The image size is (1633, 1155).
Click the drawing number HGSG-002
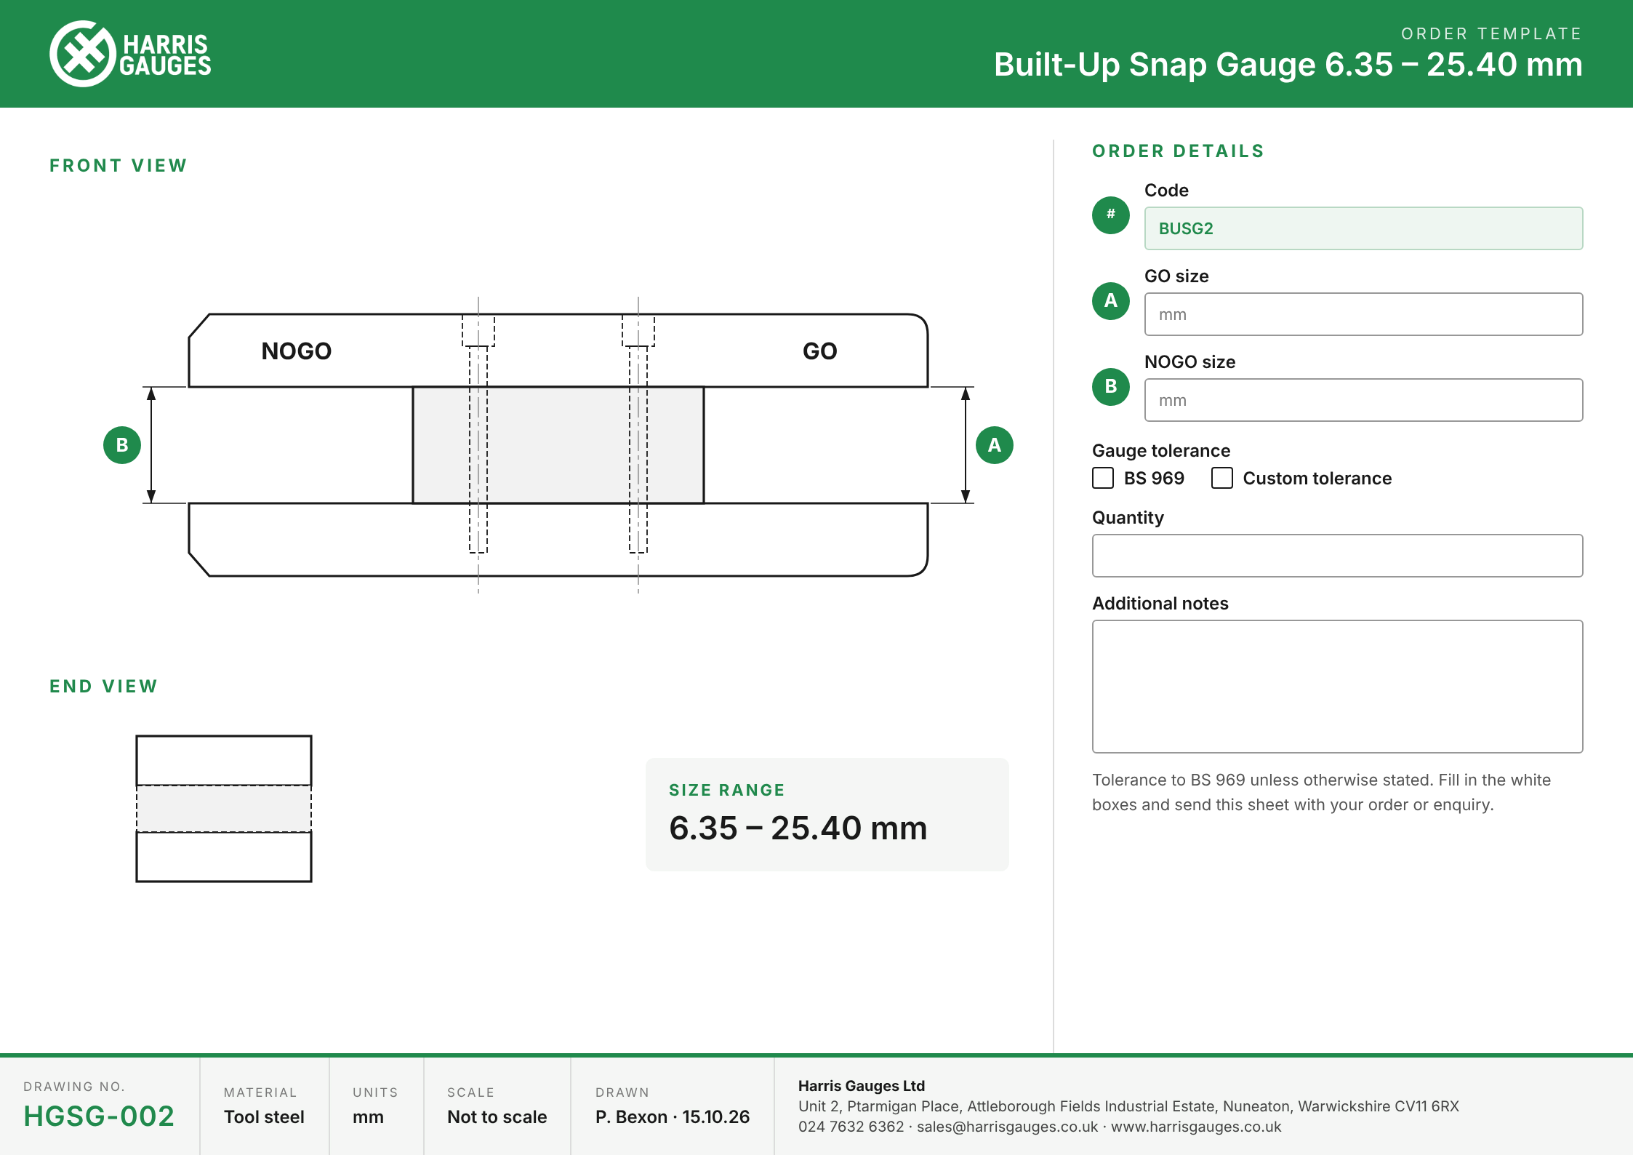[x=99, y=1116]
